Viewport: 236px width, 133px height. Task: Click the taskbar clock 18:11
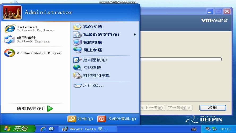point(225,129)
